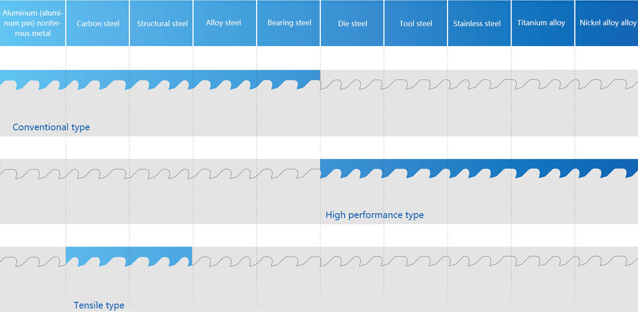Image resolution: width=638 pixels, height=312 pixels.
Task: Select the Aluminum nonferrous metal header
Action: [33, 23]
